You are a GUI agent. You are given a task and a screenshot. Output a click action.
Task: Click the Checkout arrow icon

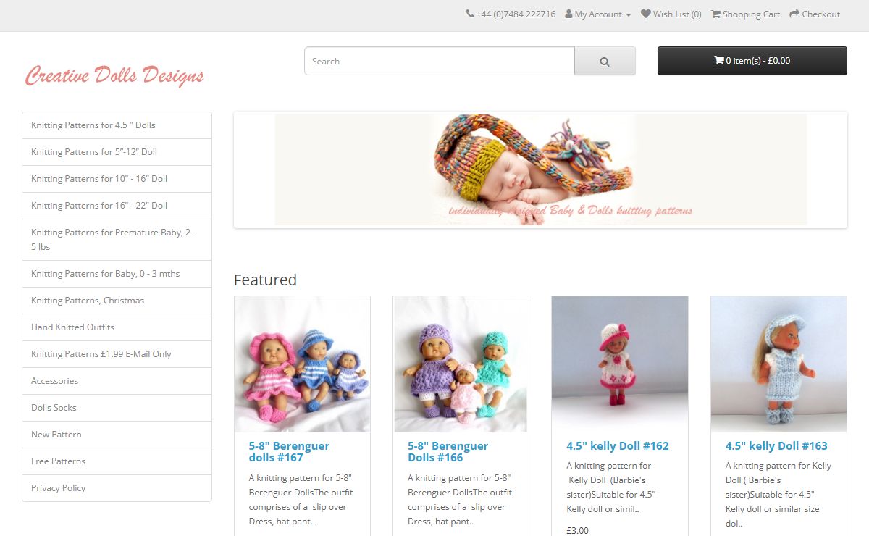point(794,14)
